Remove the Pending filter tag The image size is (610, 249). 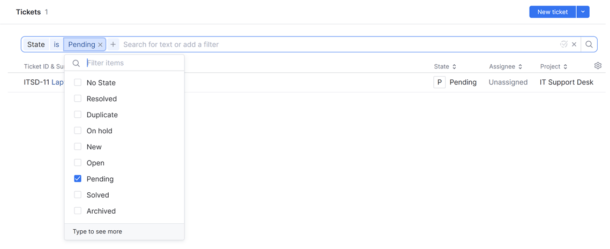(x=100, y=45)
